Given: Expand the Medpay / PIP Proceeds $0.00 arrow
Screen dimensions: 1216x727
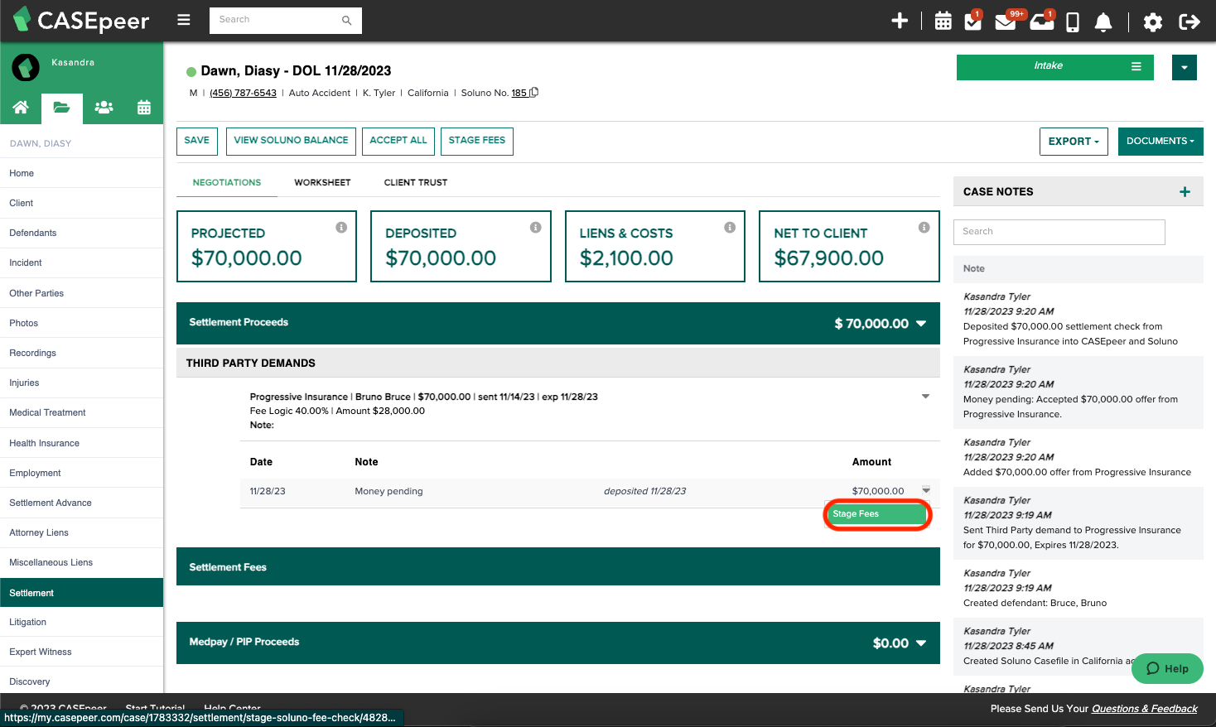Looking at the screenshot, I should click(x=921, y=643).
